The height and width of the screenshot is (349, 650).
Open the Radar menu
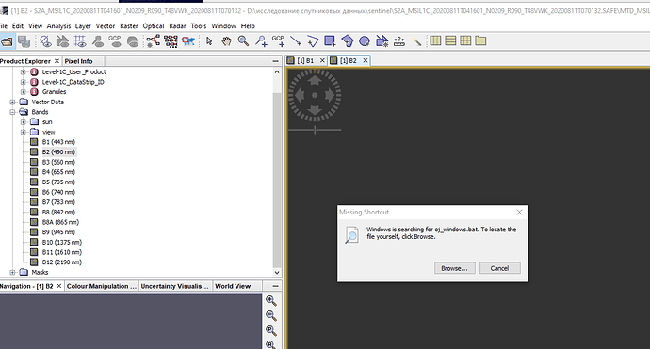point(177,26)
